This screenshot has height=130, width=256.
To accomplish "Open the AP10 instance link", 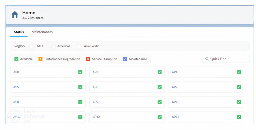I will [x=175, y=102].
